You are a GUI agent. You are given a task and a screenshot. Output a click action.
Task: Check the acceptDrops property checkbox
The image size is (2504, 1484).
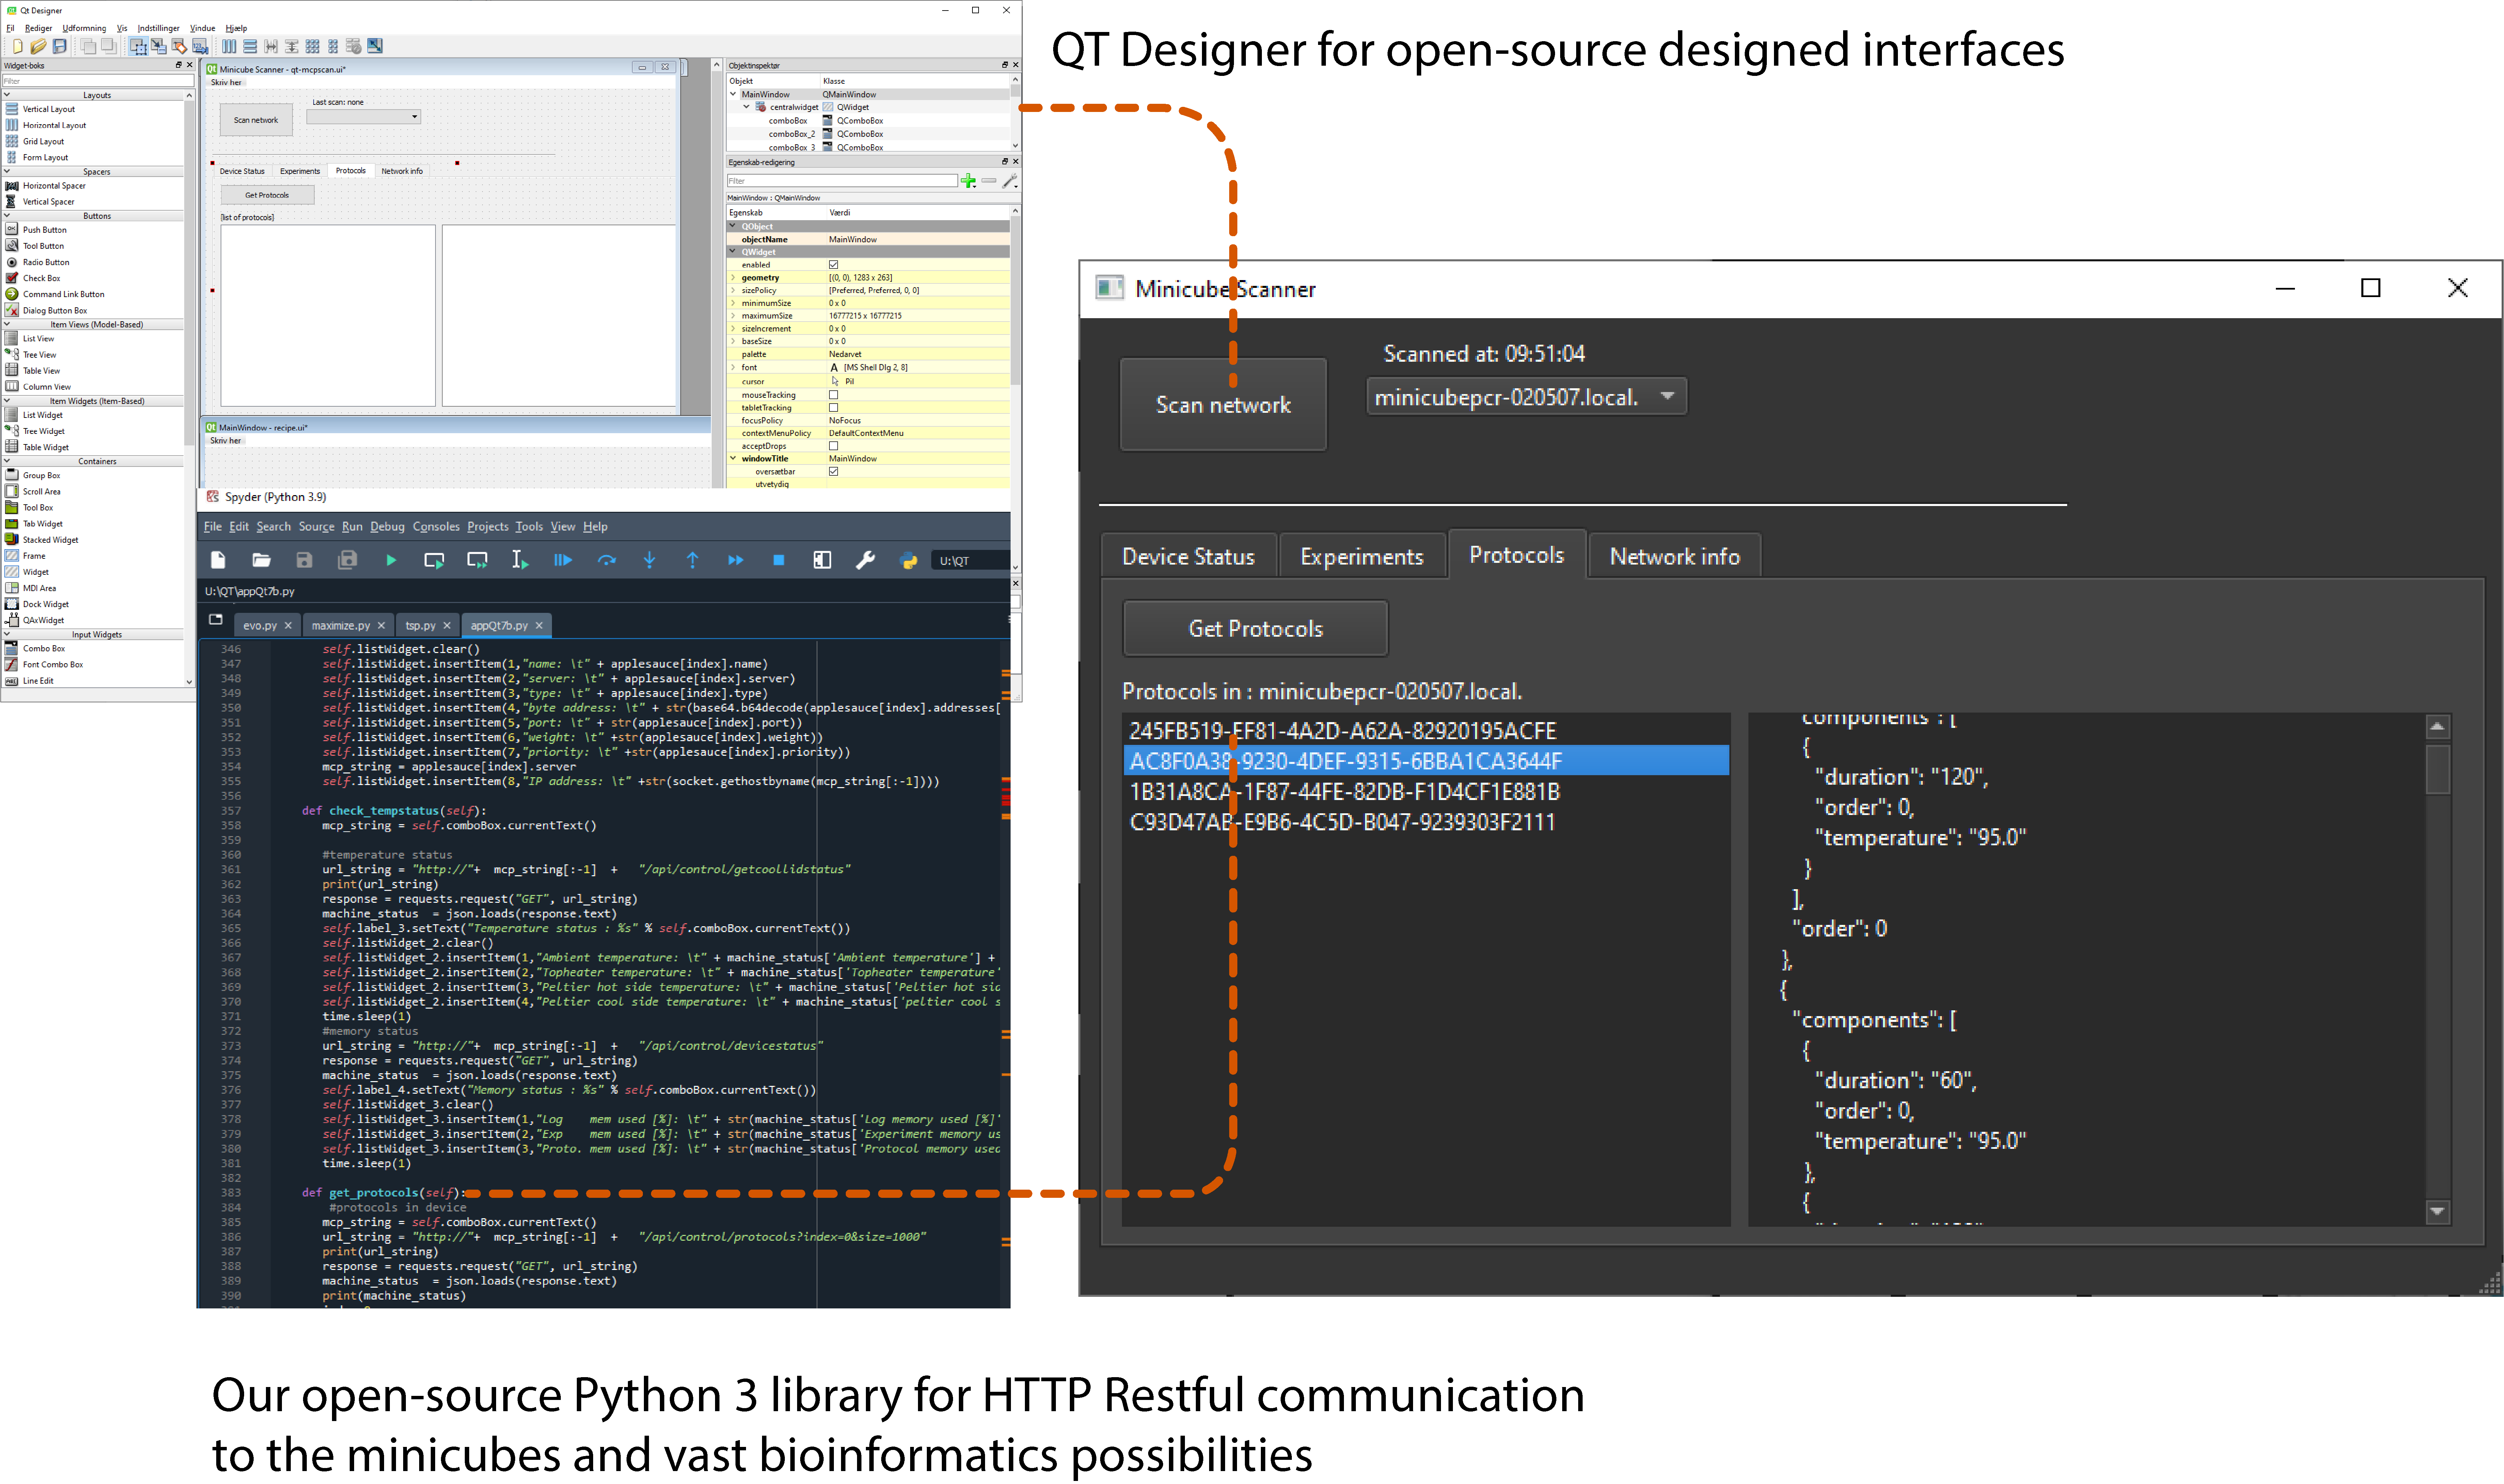833,446
